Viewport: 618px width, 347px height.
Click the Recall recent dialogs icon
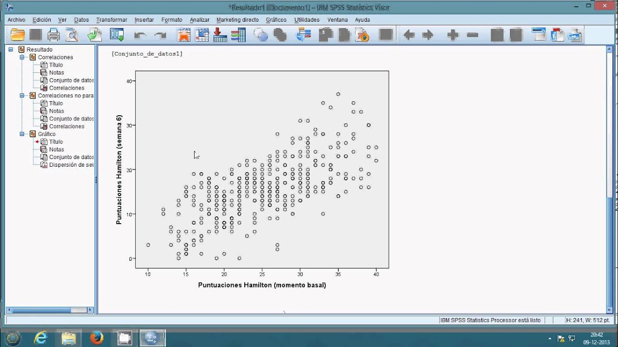click(x=117, y=35)
